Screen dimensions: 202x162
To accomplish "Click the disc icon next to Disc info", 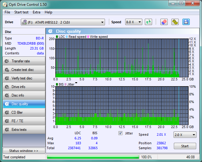I will pyautogui.click(x=7, y=95).
